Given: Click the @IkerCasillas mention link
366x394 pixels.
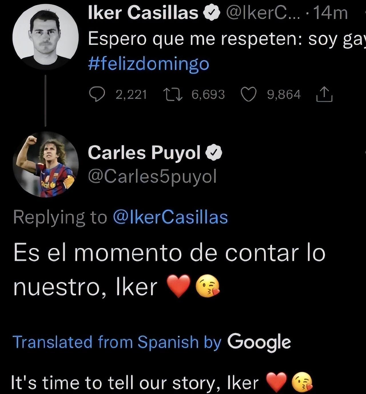Looking at the screenshot, I should [170, 217].
